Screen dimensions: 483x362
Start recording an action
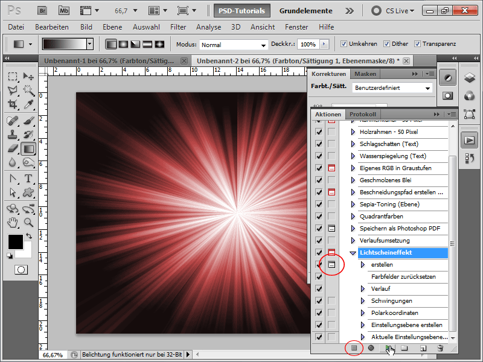[x=371, y=348]
